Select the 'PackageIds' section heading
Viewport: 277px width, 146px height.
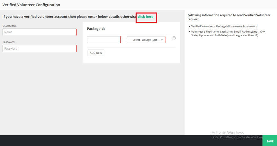(96, 29)
